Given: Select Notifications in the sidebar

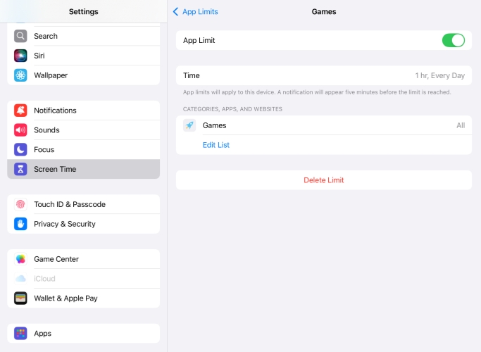Looking at the screenshot, I should [83, 111].
